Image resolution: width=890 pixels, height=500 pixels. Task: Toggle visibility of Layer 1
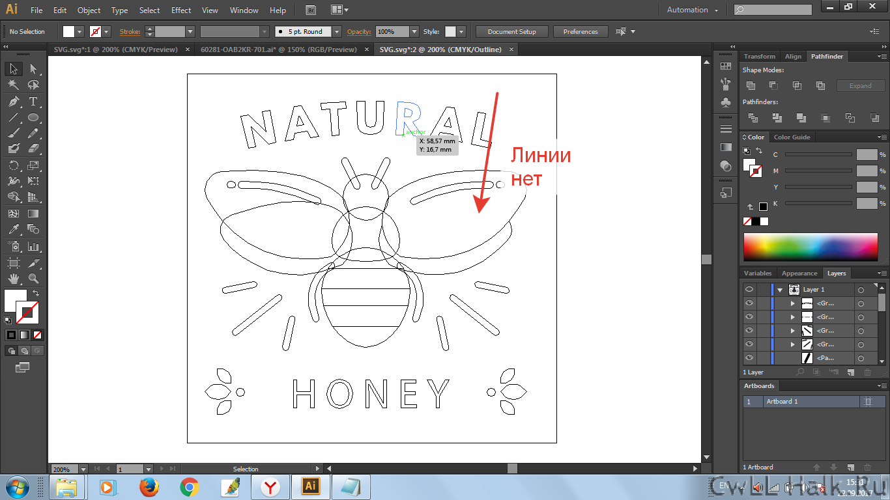point(749,289)
